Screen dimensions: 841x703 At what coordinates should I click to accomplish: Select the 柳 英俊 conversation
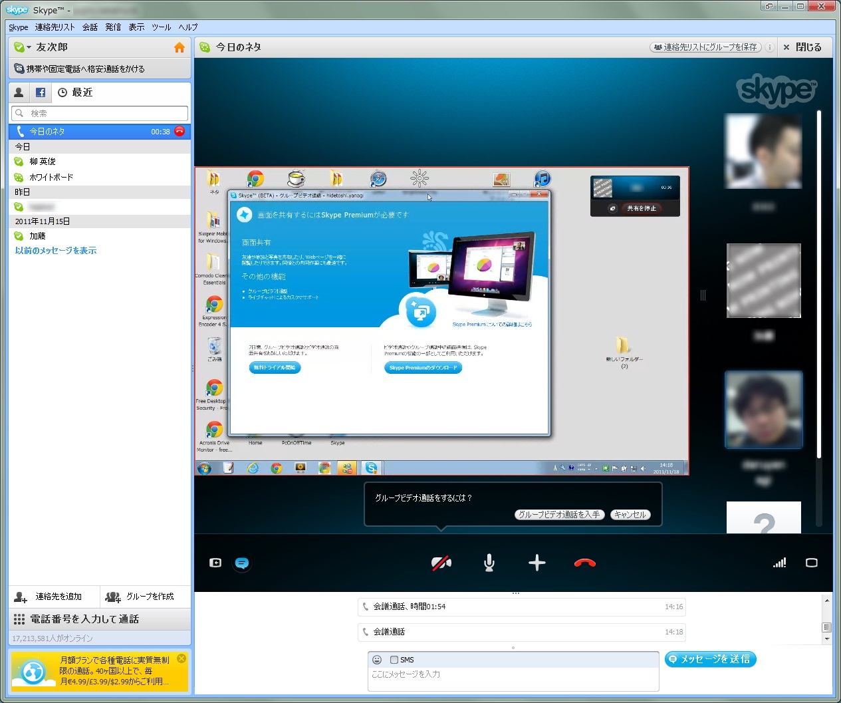click(100, 162)
